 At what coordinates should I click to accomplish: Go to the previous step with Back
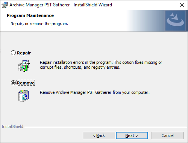(x=99, y=135)
